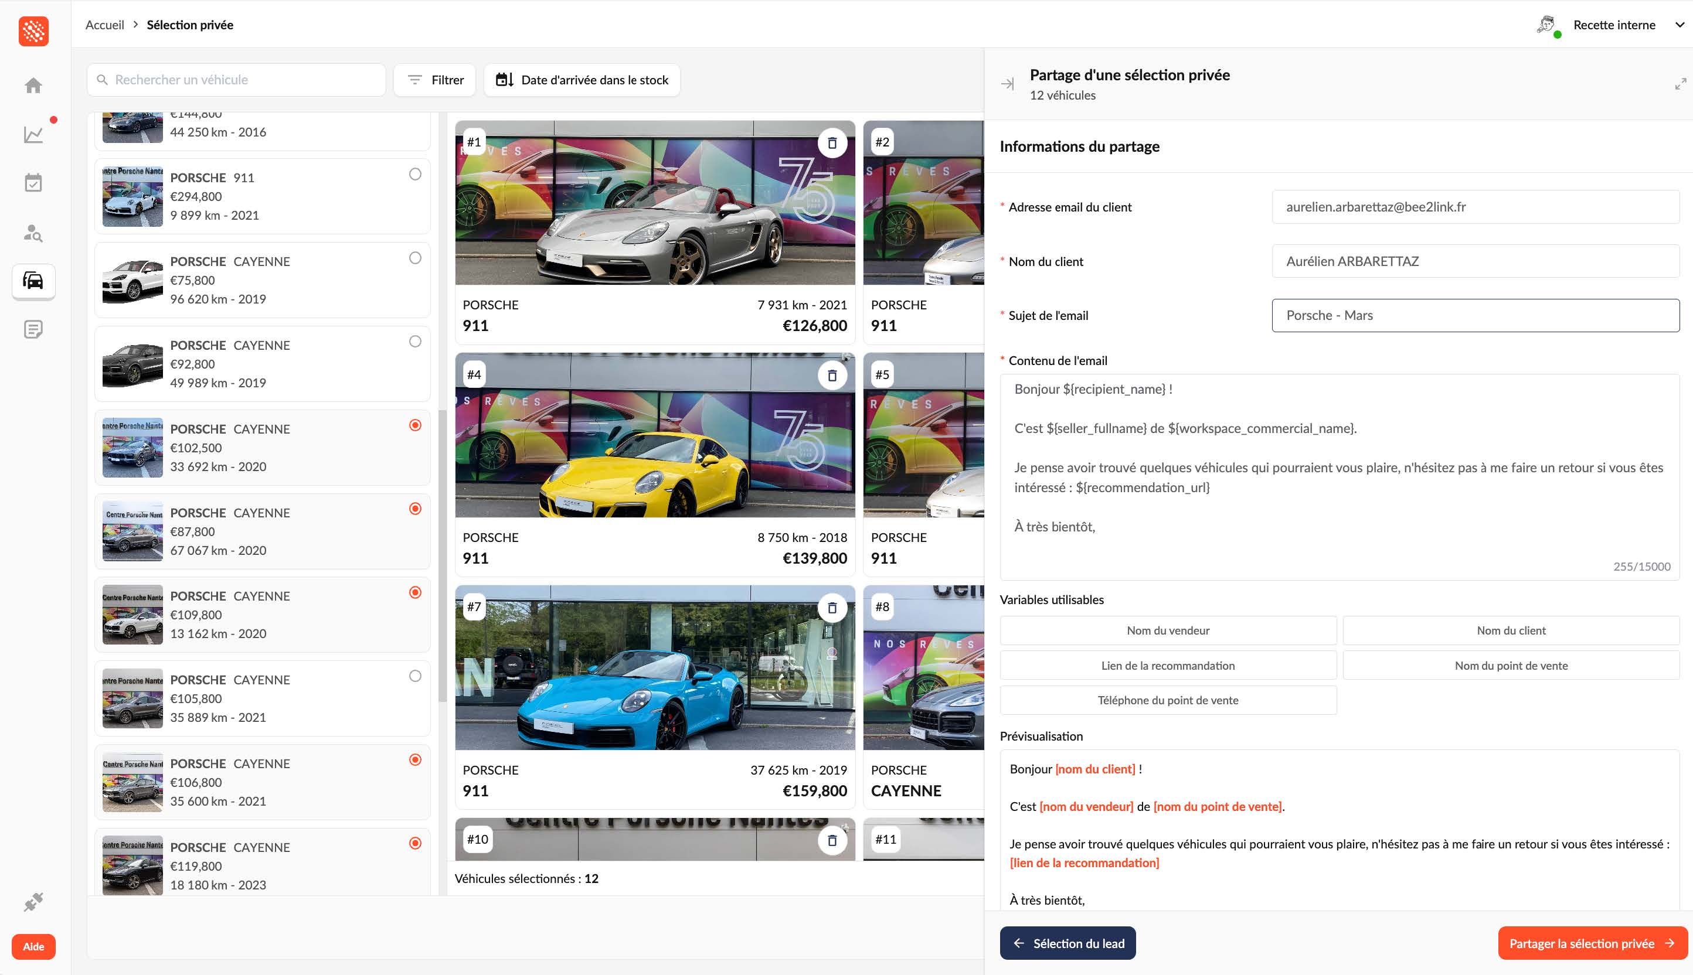Click the 44 250 km - 2016 row text
The image size is (1693, 975).
pos(217,132)
